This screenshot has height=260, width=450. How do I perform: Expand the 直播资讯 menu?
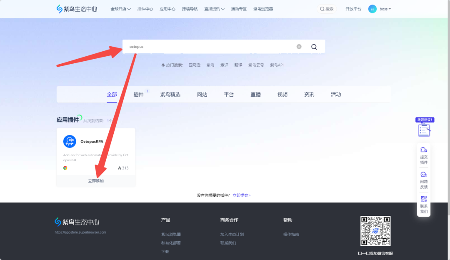point(213,8)
